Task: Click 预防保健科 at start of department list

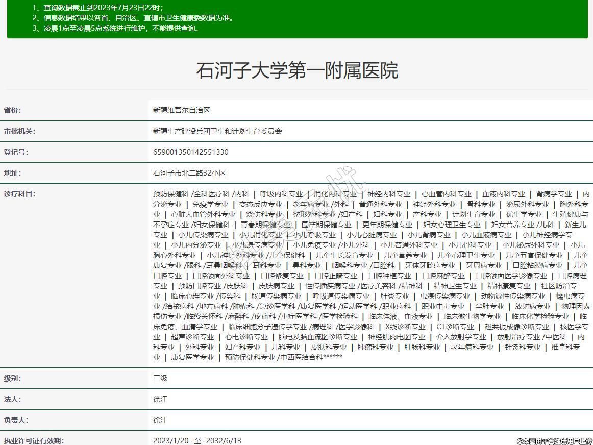Action: 171,194
